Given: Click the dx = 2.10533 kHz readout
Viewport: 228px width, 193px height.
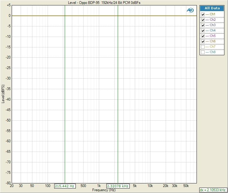Looking at the screenshot, I should [x=213, y=190].
